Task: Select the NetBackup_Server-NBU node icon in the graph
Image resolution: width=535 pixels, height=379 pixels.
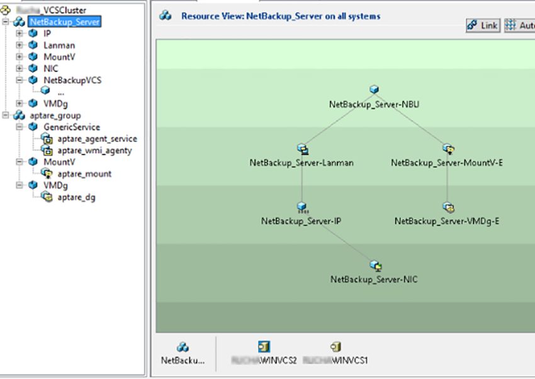Action: [374, 89]
